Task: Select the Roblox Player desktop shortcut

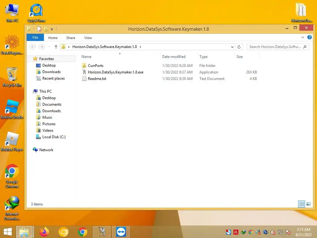Action: 12,141
